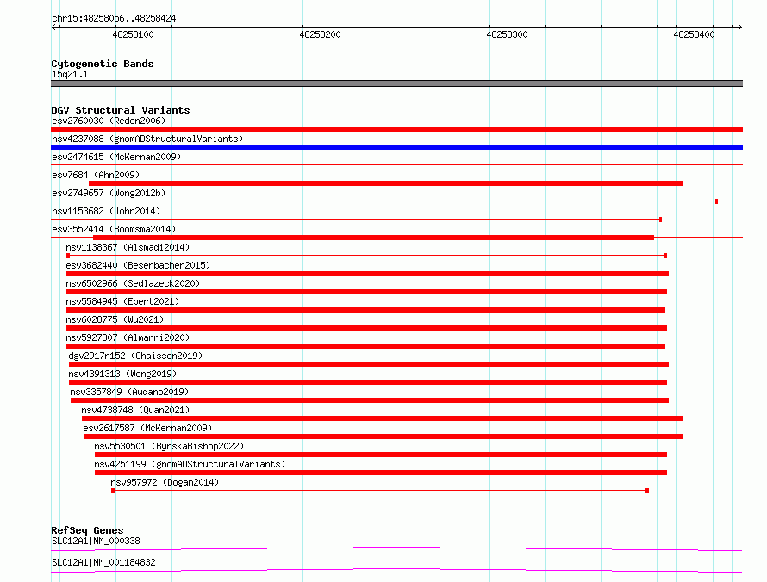Screen dimensions: 767x582
Task: Click the gray 15q21.1 cytogenetic band bar
Action: pos(396,84)
